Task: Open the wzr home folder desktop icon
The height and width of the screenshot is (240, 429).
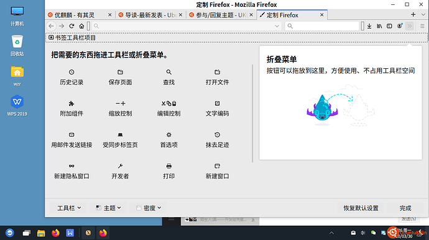Action: tap(17, 76)
